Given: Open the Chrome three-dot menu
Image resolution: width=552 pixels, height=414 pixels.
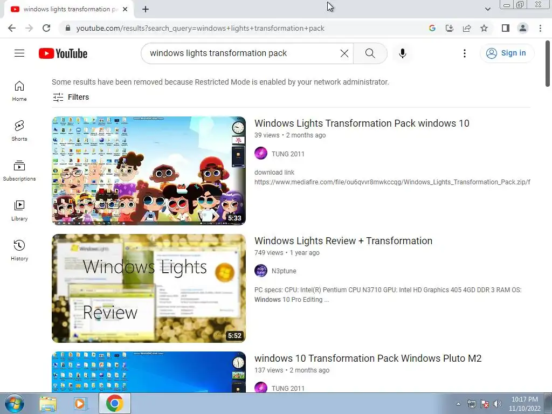Looking at the screenshot, I should 540,28.
